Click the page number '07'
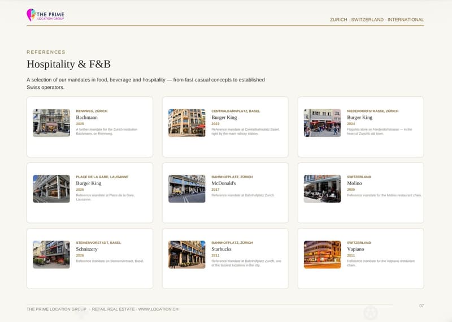Image resolution: width=452 pixels, height=322 pixels. (421, 306)
